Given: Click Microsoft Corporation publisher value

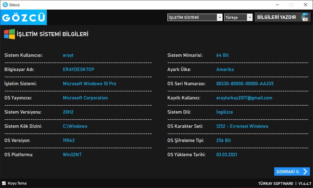Looking at the screenshot, I should pos(85,98).
